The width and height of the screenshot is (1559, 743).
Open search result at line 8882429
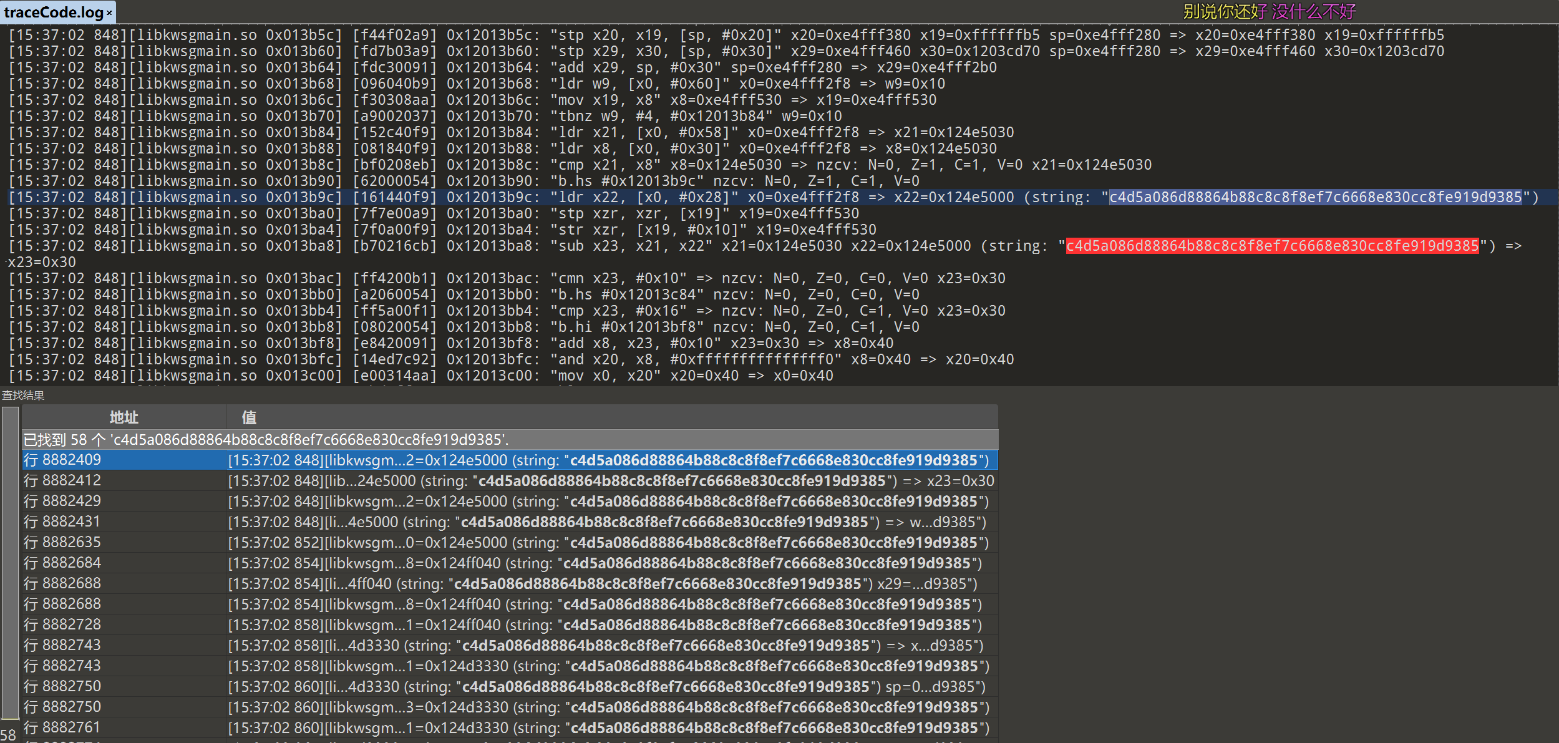(62, 501)
